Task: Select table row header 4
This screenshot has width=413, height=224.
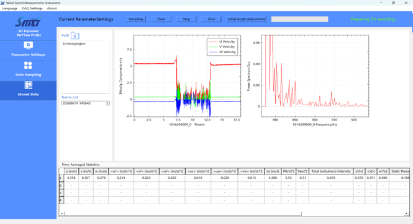Action: click(x=61, y=200)
